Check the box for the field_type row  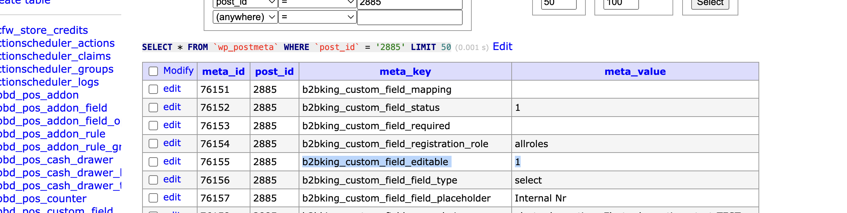(153, 180)
